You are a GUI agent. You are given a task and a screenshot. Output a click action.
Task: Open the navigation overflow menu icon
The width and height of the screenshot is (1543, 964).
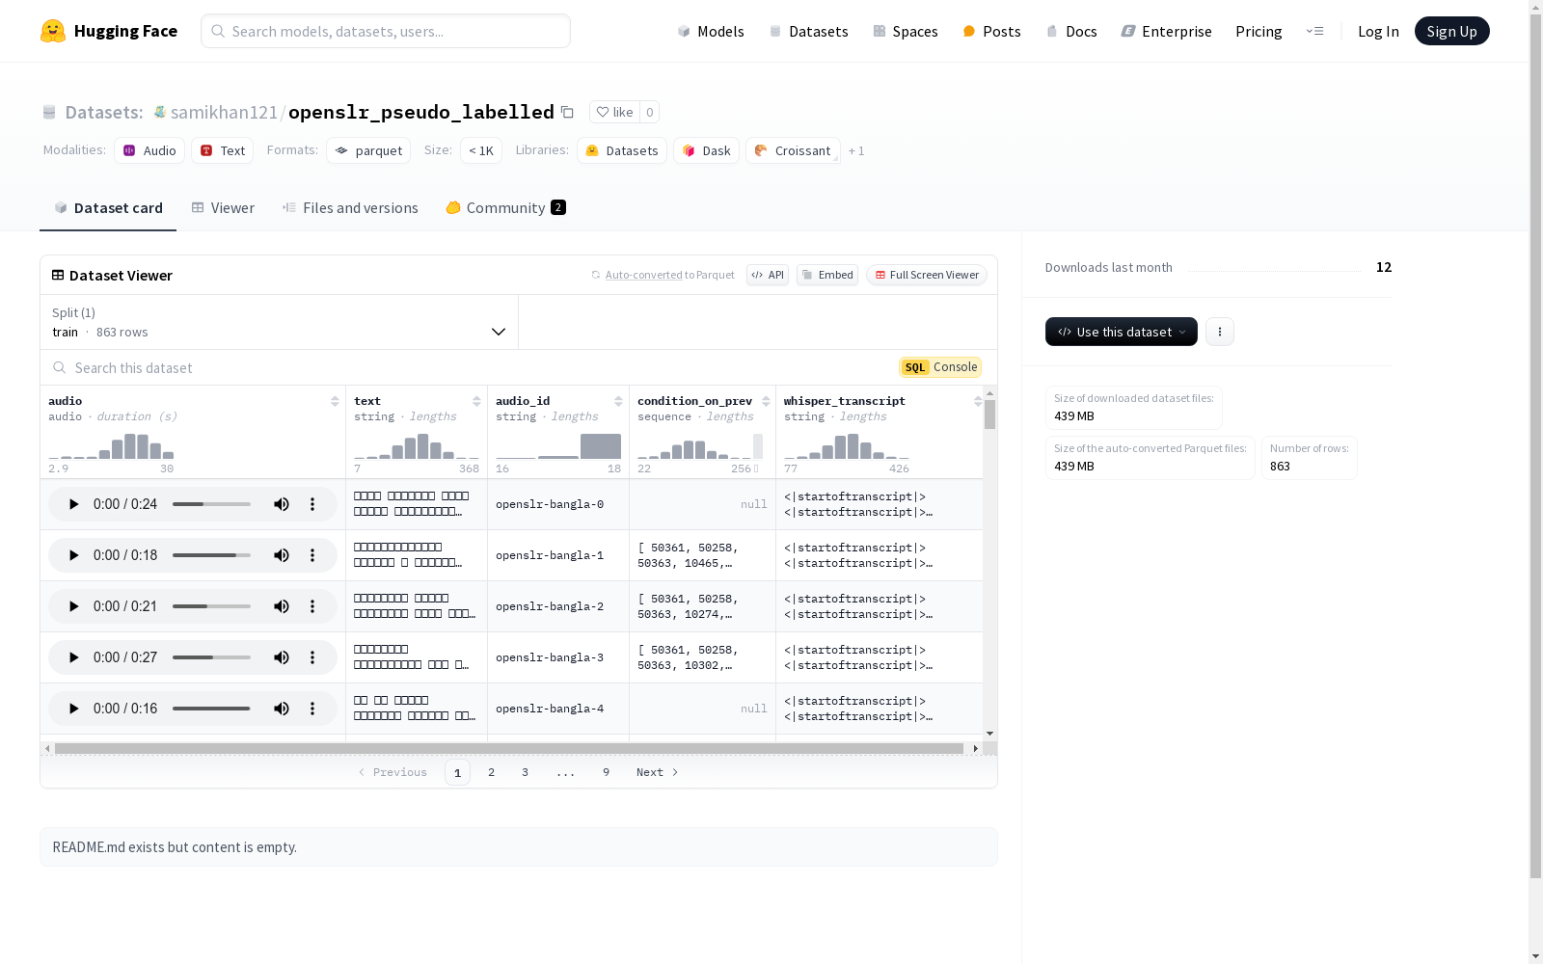click(1314, 31)
